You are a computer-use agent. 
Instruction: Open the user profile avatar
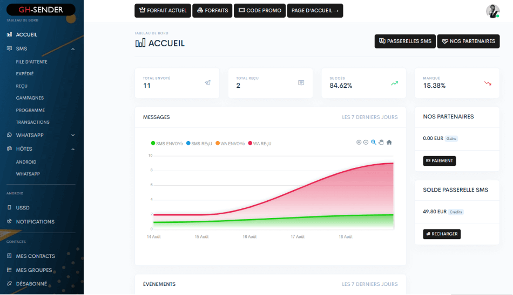[x=492, y=11]
